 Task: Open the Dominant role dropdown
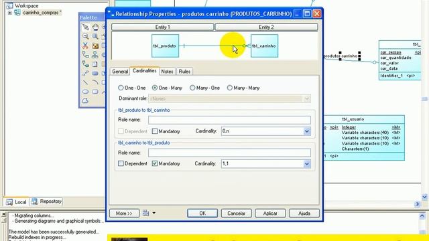pyautogui.click(x=307, y=98)
